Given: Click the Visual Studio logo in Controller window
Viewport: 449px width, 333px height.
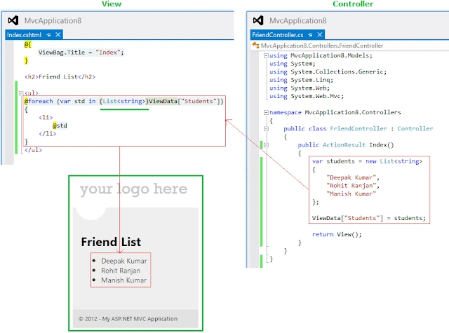Looking at the screenshot, I should tap(258, 20).
